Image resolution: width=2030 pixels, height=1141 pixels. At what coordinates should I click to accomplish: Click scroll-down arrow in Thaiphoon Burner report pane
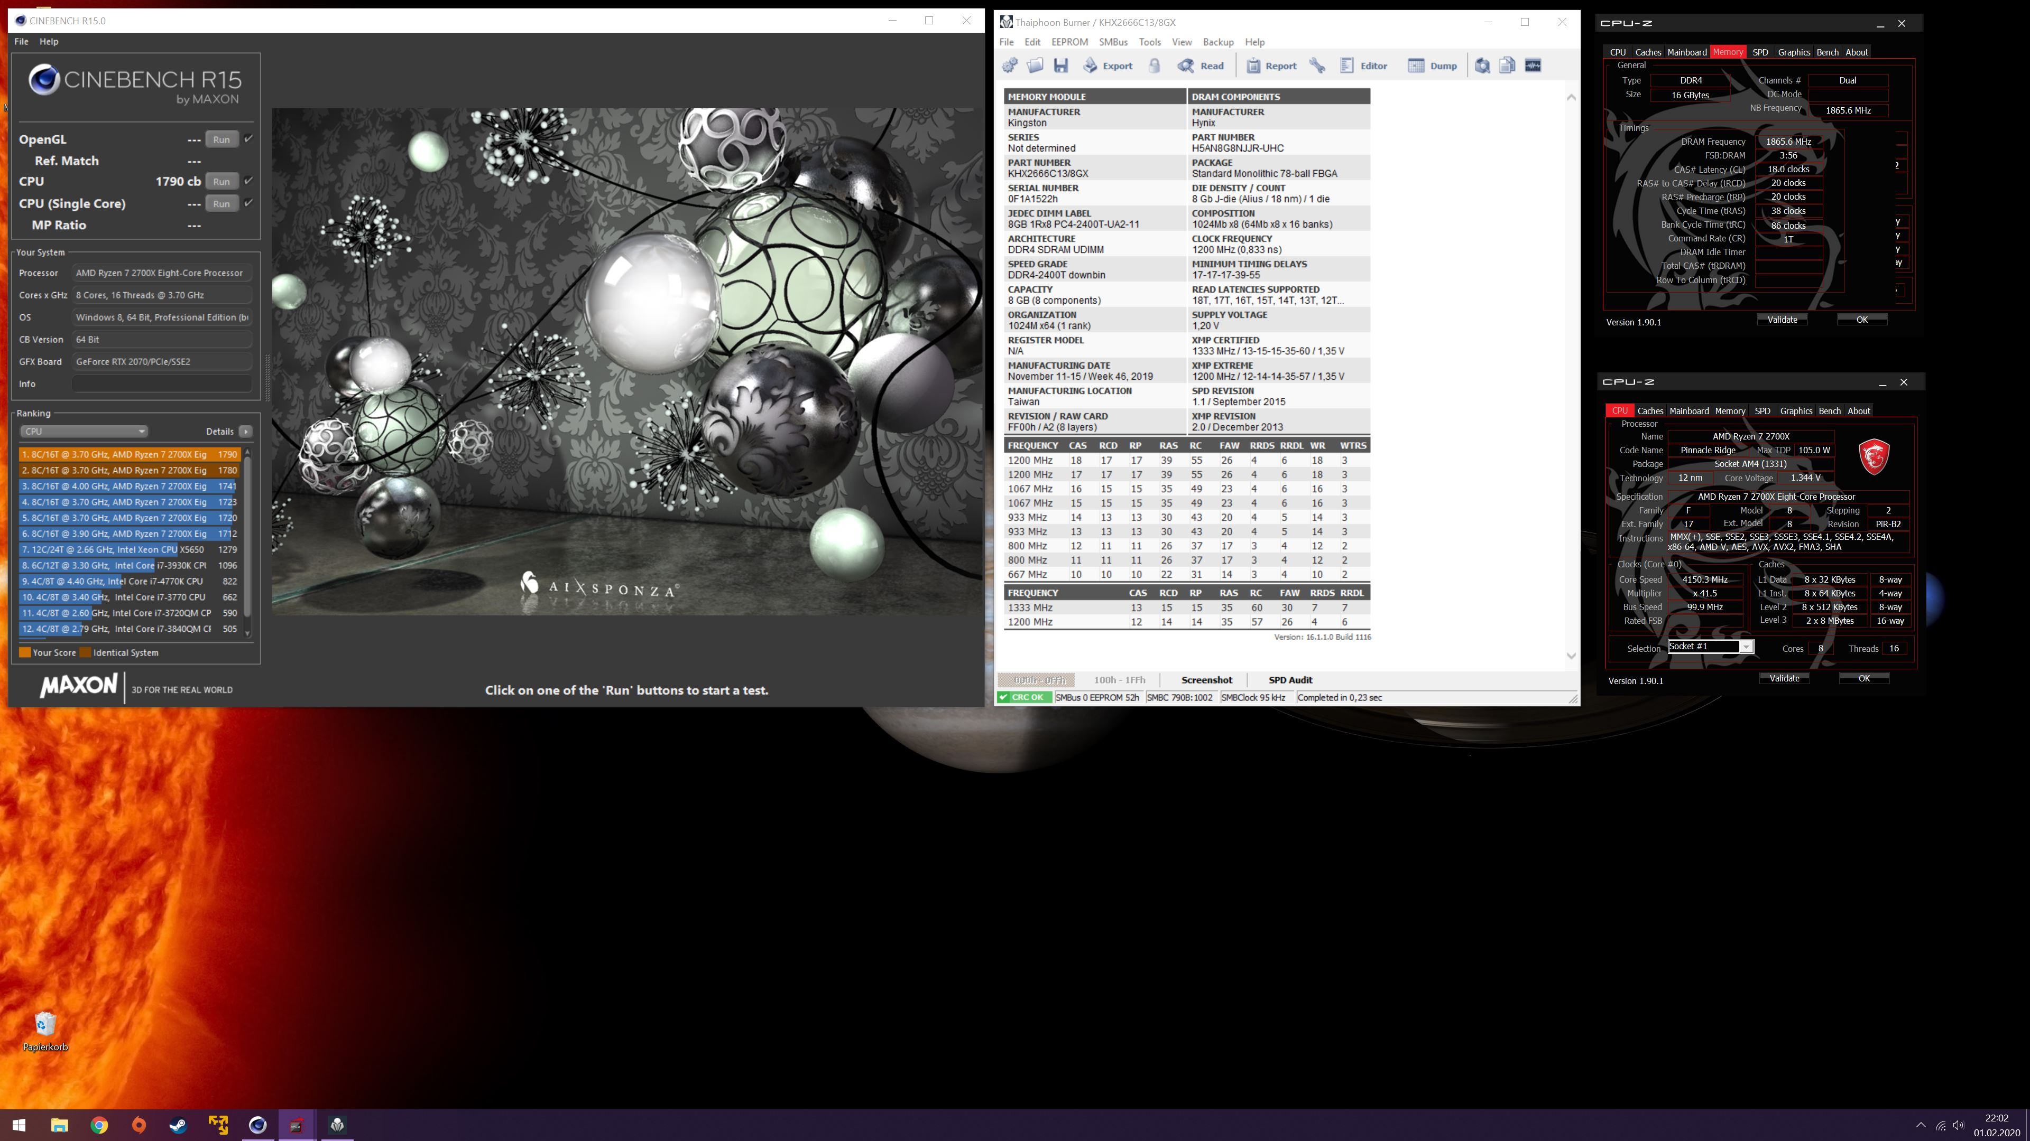tap(1571, 655)
